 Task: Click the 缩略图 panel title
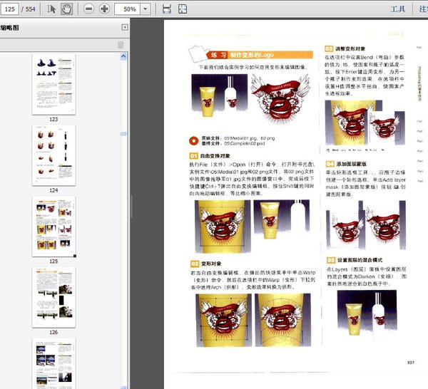(x=9, y=28)
